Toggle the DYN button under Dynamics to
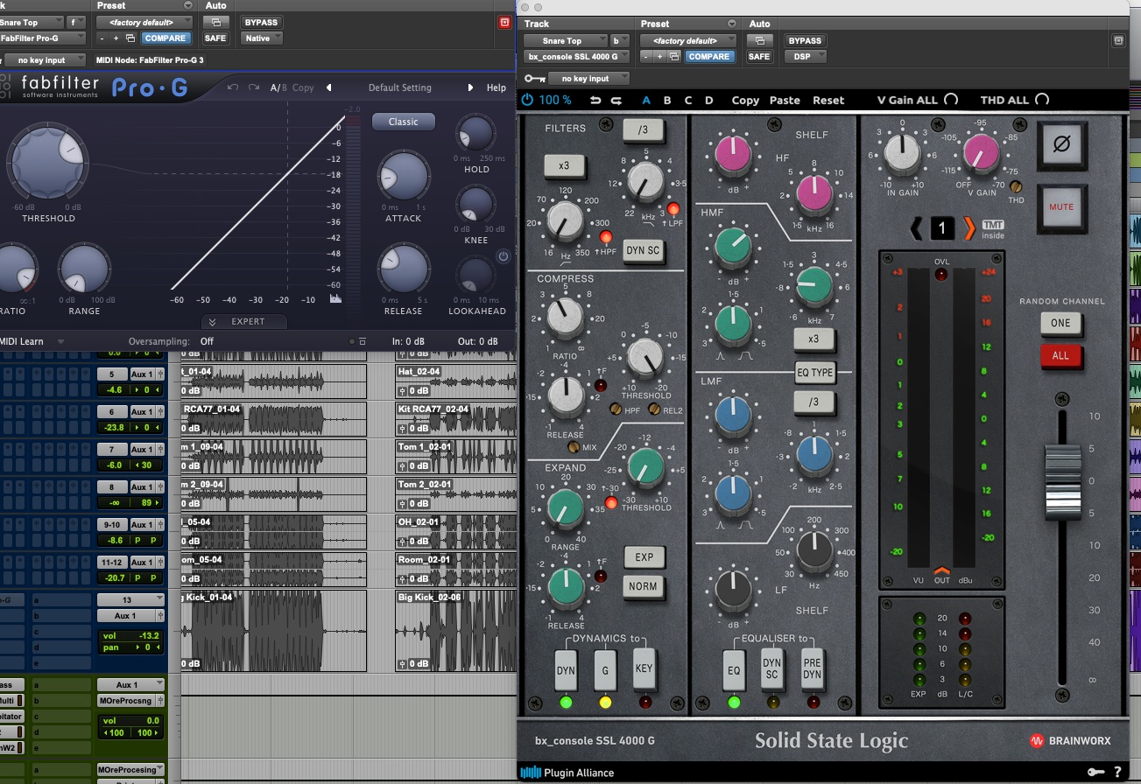The width and height of the screenshot is (1141, 784). (566, 671)
